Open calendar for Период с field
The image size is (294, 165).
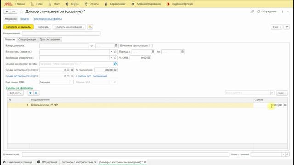(x=153, y=52)
